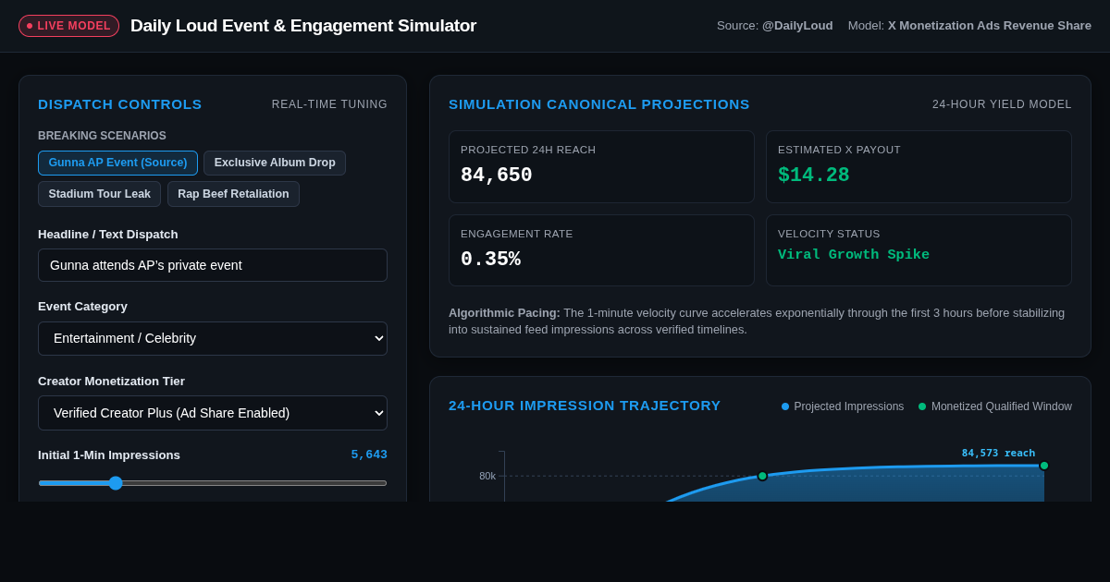Click the chart point at the 84,573 reach end
The image size is (1110, 582).
click(x=1044, y=466)
